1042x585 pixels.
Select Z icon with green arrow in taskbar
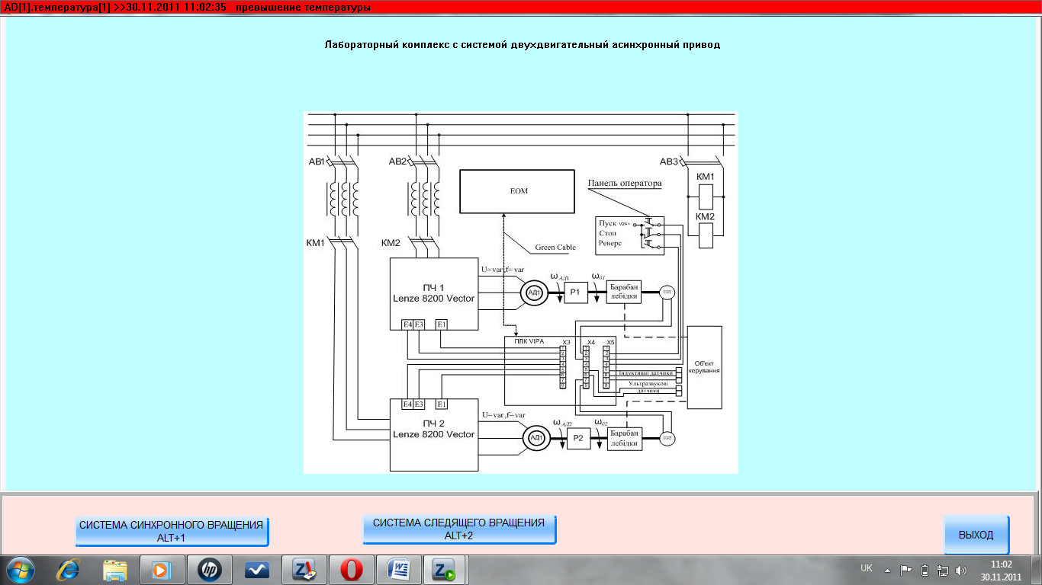[445, 570]
